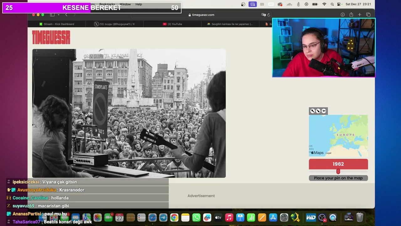Open Calendar showing 27 in Dock

click(x=119, y=217)
